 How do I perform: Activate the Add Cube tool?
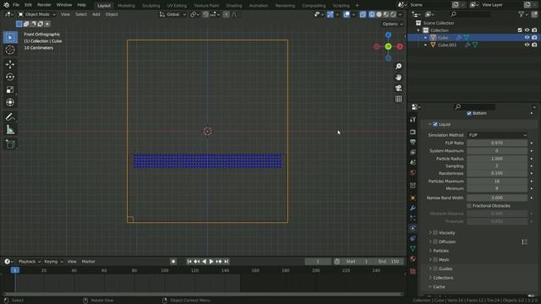click(x=10, y=144)
